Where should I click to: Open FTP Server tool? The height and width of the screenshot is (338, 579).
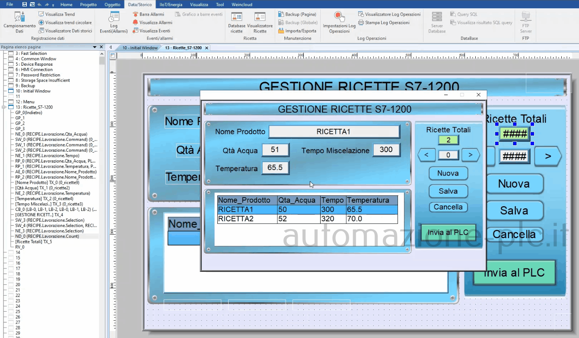click(525, 22)
